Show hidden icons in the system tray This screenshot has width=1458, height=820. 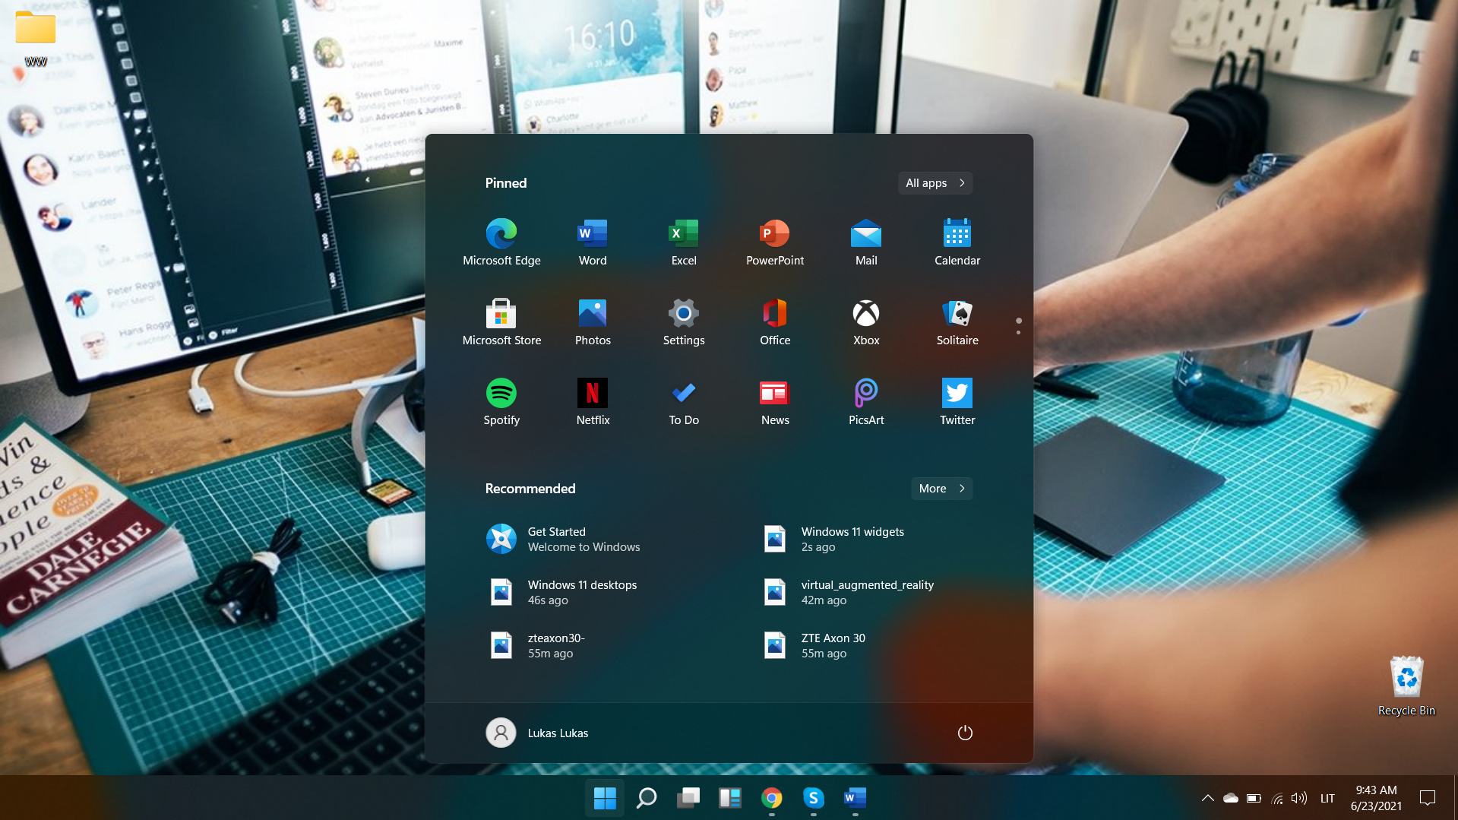coord(1207,798)
